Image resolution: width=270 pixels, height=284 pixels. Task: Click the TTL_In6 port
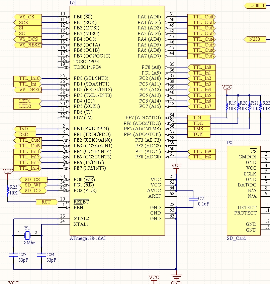(202, 101)
